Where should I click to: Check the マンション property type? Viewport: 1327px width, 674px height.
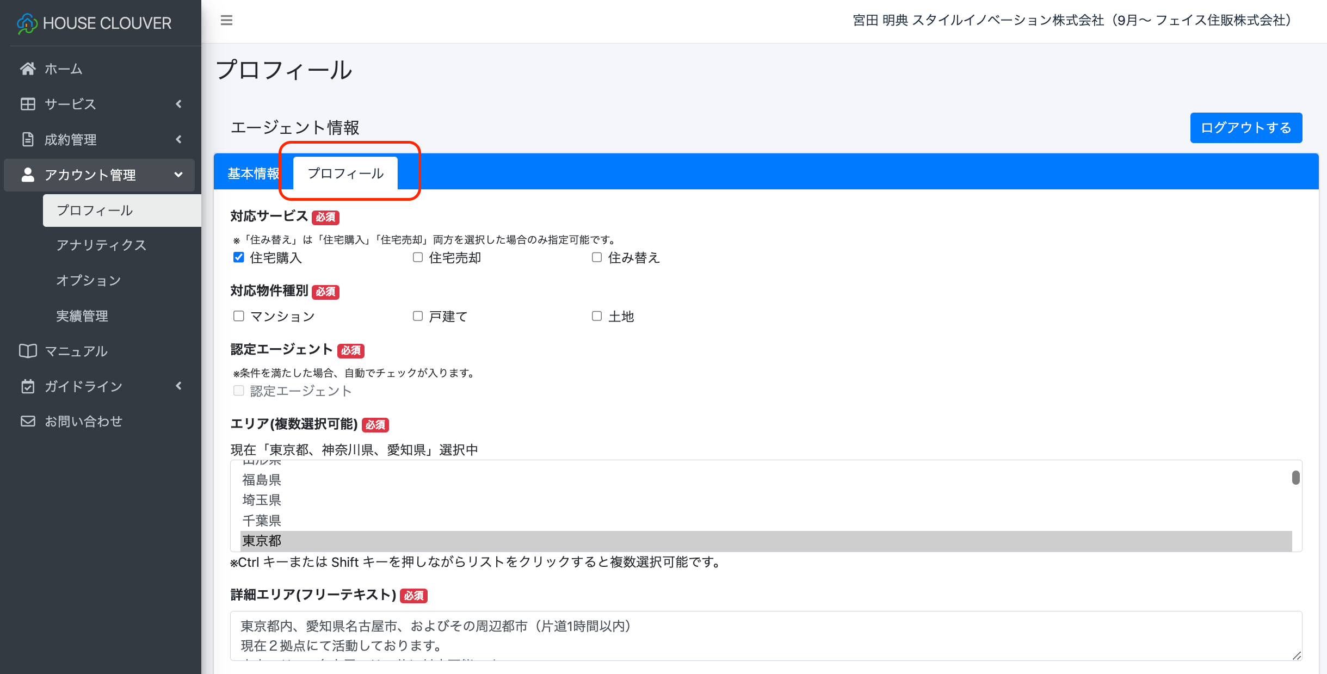(x=238, y=316)
